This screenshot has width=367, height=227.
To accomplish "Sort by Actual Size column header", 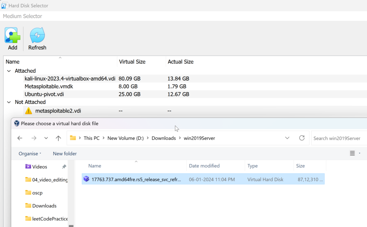I will 181,62.
